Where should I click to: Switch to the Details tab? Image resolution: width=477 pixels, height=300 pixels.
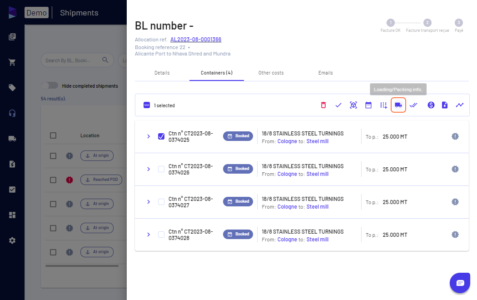coord(162,73)
